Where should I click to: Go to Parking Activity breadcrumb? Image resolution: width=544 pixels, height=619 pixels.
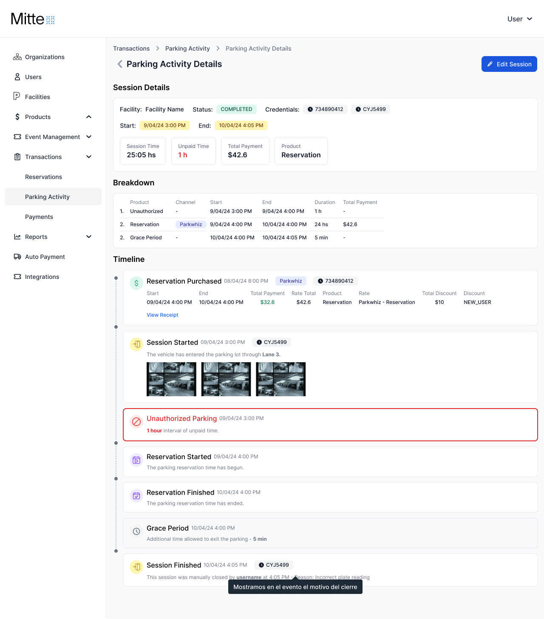[187, 48]
